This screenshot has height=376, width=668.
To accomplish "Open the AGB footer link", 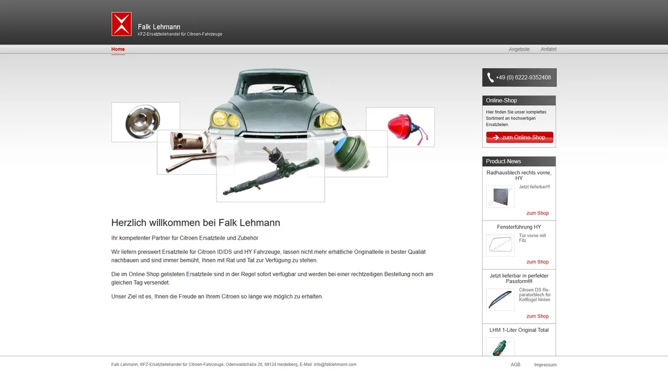I will click(x=515, y=365).
